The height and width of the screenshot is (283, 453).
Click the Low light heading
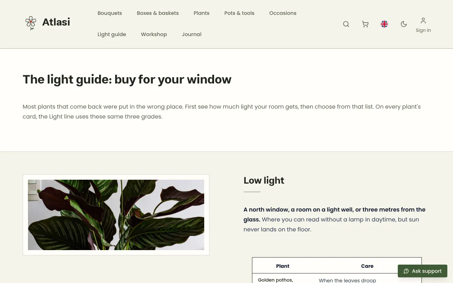pyautogui.click(x=264, y=180)
